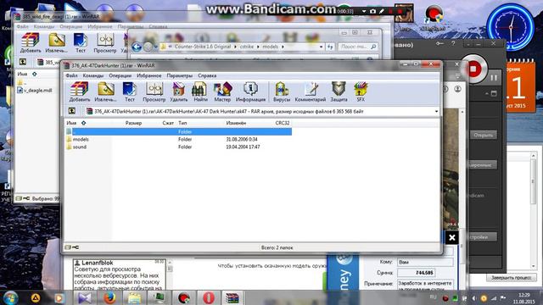The height and width of the screenshot is (305, 543).
Task: Click Bandicam red record button
Action: (x=473, y=69)
